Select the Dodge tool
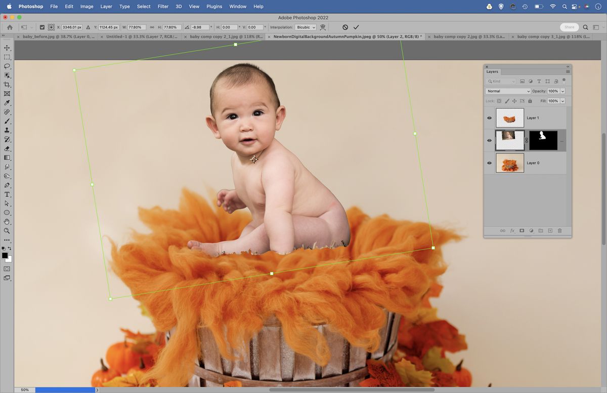Viewport: 607px width, 393px height. 7,176
